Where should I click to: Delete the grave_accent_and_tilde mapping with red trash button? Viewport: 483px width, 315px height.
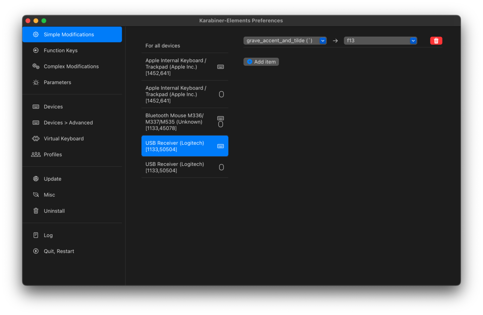[436, 41]
